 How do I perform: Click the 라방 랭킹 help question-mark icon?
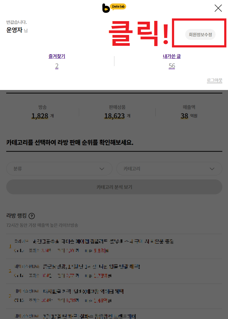coord(32,216)
